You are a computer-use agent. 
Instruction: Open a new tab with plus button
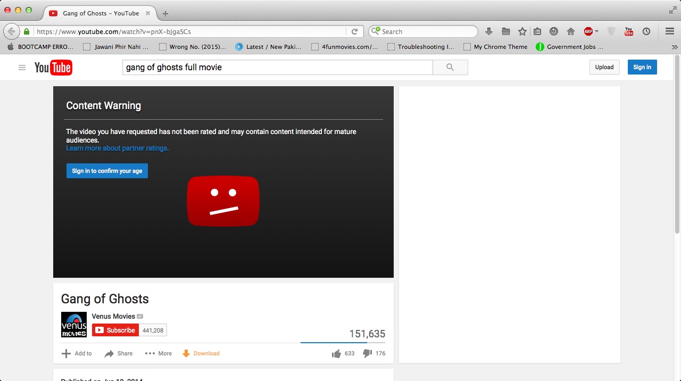pyautogui.click(x=165, y=13)
